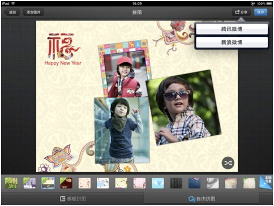Pick the light blue heart background
This screenshot has width=274, height=206.
158,183
